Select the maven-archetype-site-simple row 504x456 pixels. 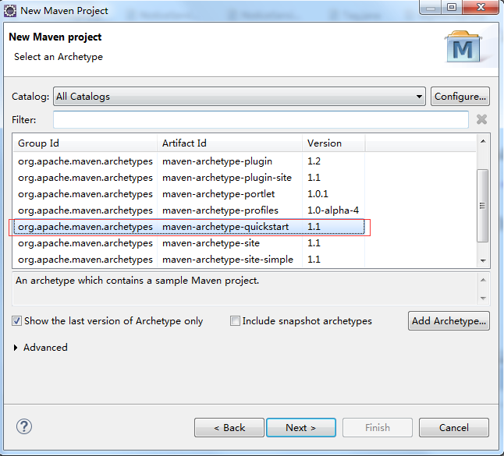pyautogui.click(x=189, y=260)
